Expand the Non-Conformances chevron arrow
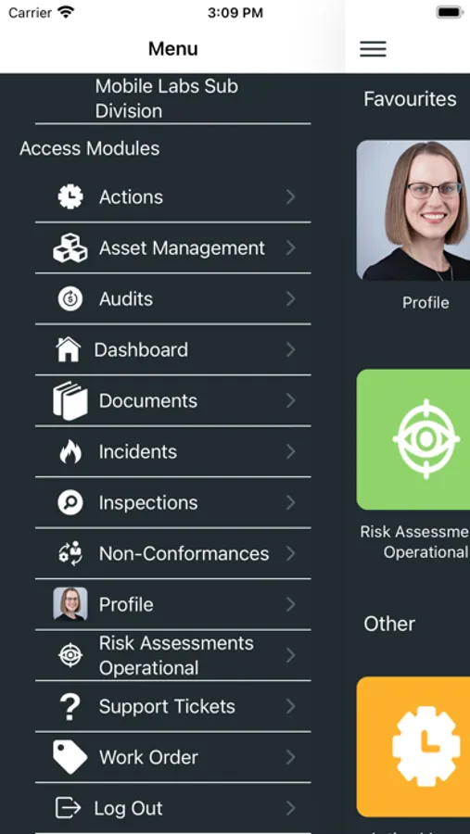 [x=291, y=554]
